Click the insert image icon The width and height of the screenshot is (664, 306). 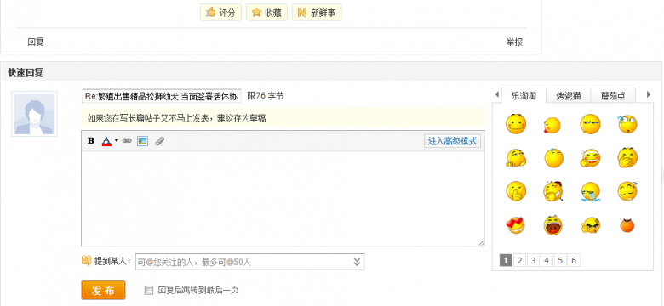pos(142,141)
